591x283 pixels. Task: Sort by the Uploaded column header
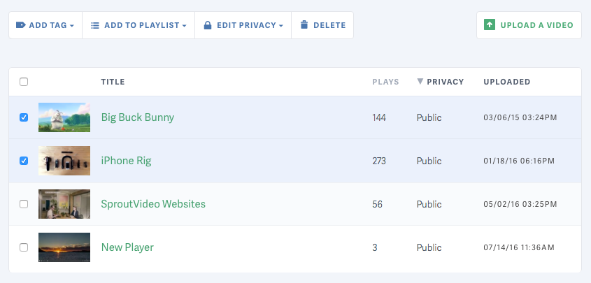pos(506,82)
